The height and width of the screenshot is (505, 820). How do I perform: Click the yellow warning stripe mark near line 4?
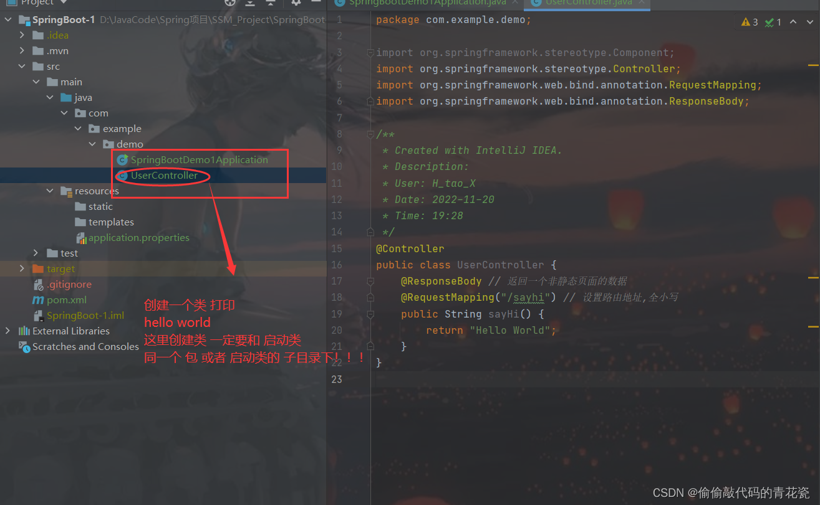click(813, 65)
